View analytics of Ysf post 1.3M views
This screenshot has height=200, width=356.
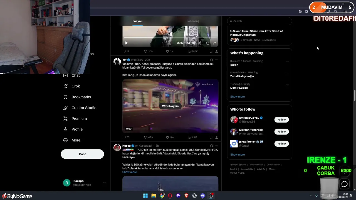(192, 137)
